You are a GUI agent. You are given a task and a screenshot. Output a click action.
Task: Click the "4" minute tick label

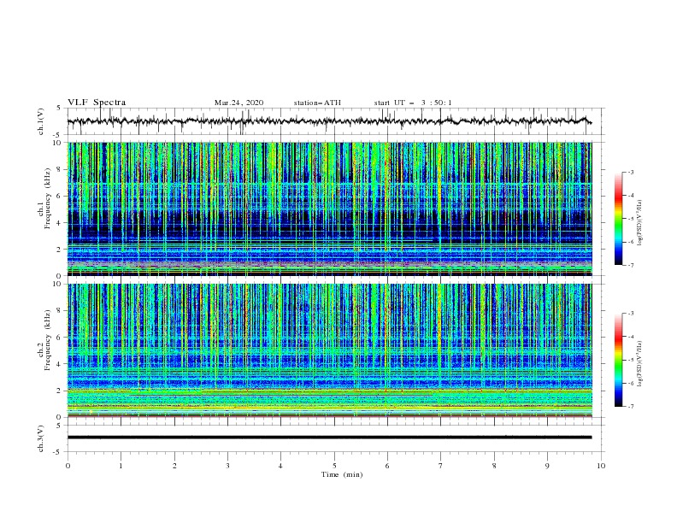click(281, 466)
